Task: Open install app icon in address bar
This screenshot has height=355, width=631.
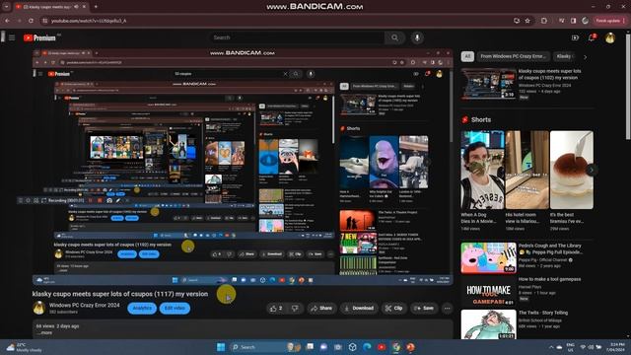Action: tap(517, 21)
